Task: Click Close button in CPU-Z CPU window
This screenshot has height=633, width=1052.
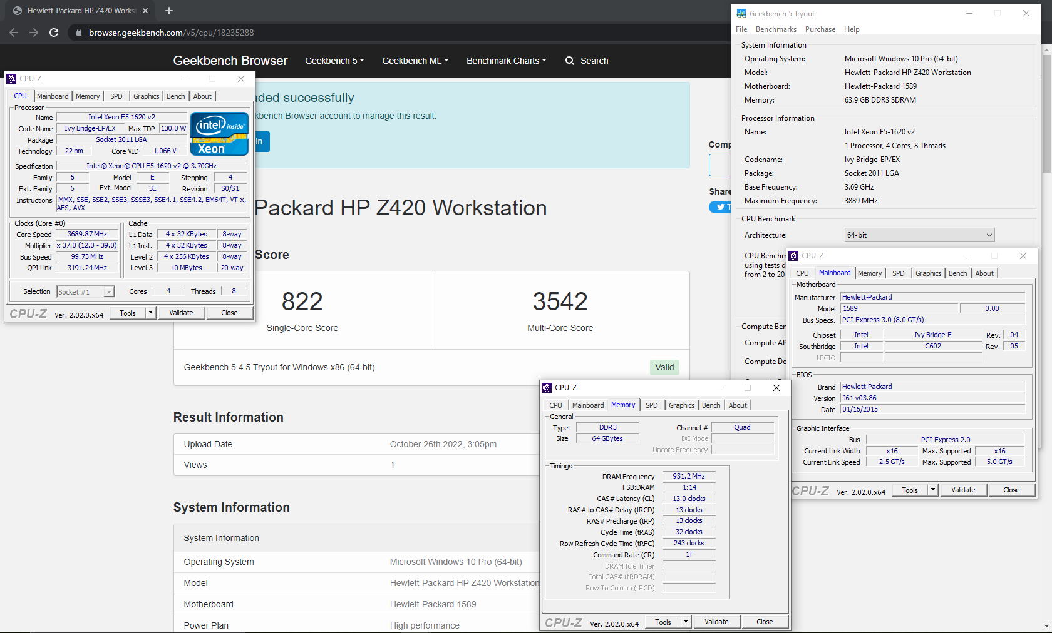Action: pyautogui.click(x=229, y=313)
